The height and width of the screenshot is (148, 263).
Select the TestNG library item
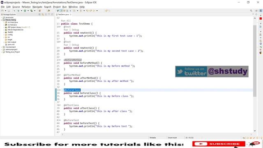[x=10, y=32]
